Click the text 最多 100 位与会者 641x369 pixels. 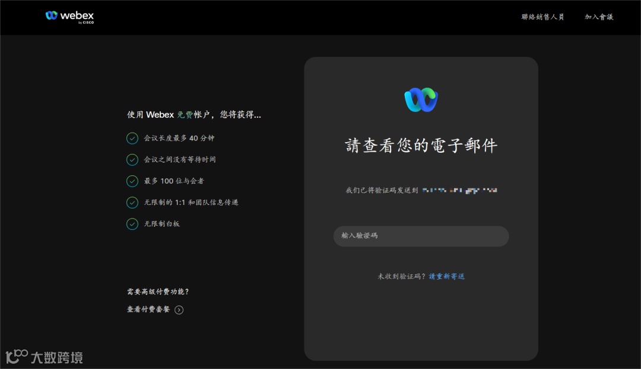174,181
